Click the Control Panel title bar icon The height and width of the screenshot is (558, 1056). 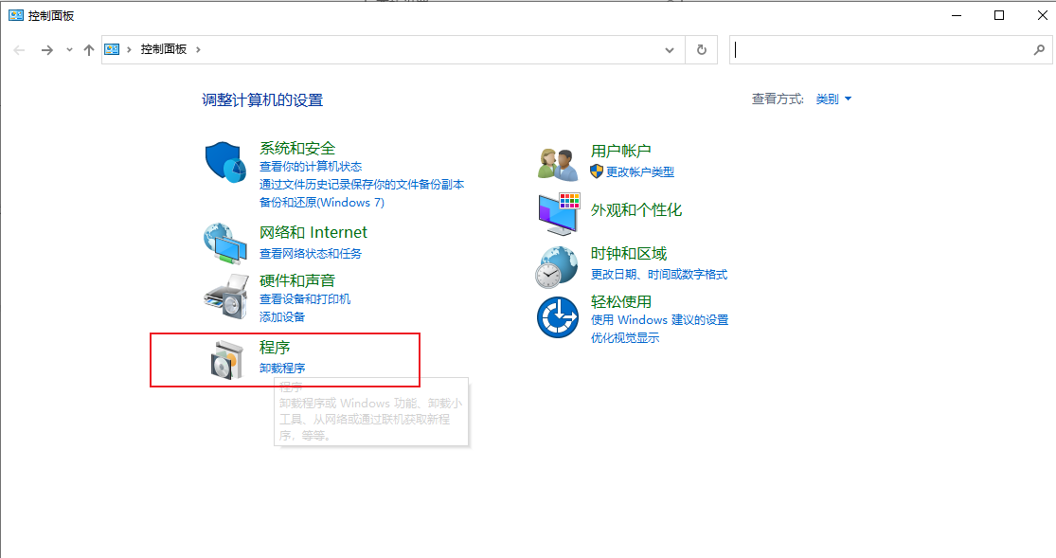tap(15, 15)
